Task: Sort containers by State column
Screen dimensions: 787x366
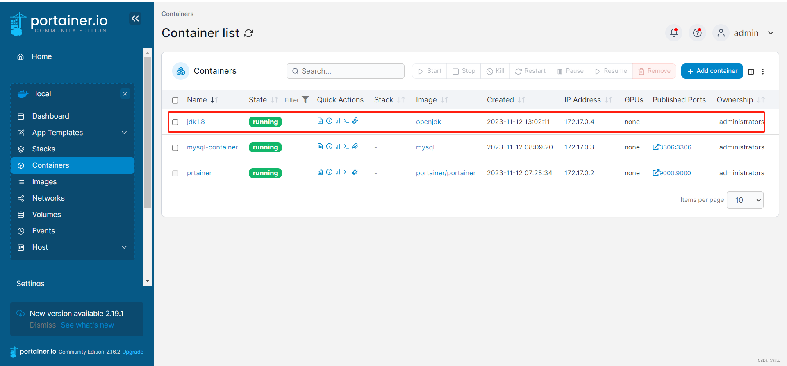Action: point(263,100)
